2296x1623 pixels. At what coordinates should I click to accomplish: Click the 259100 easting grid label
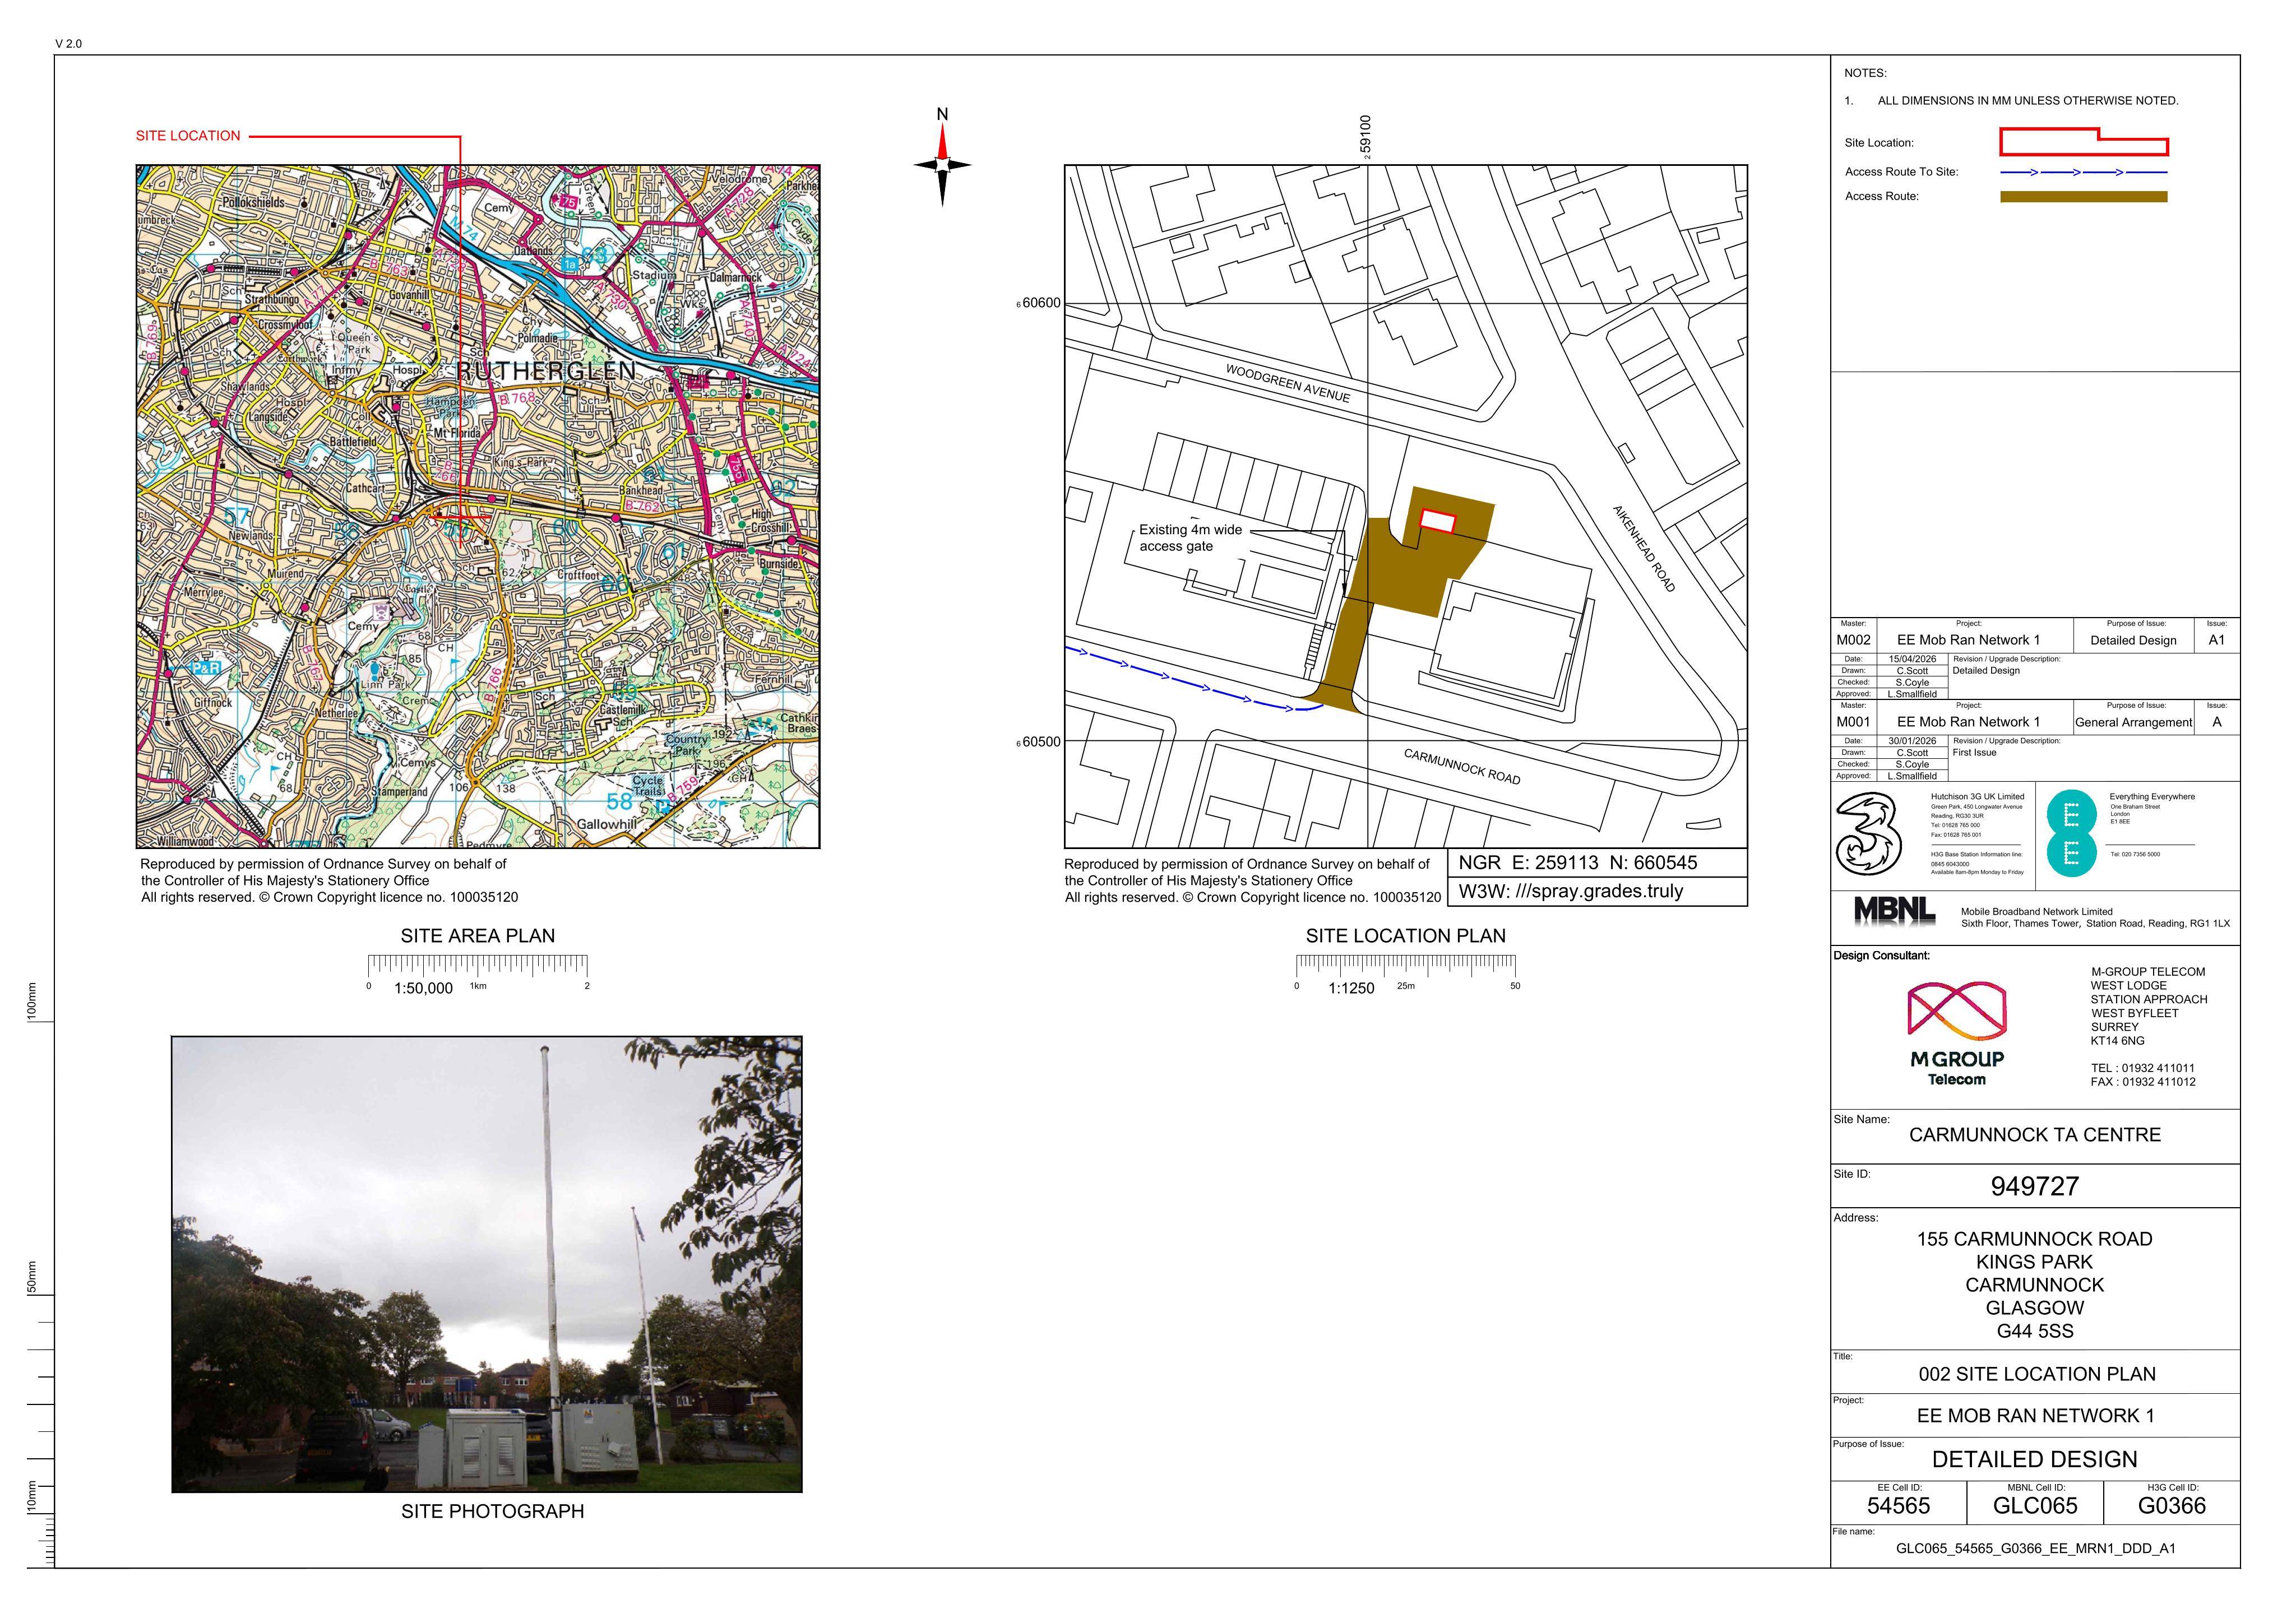pyautogui.click(x=1366, y=137)
